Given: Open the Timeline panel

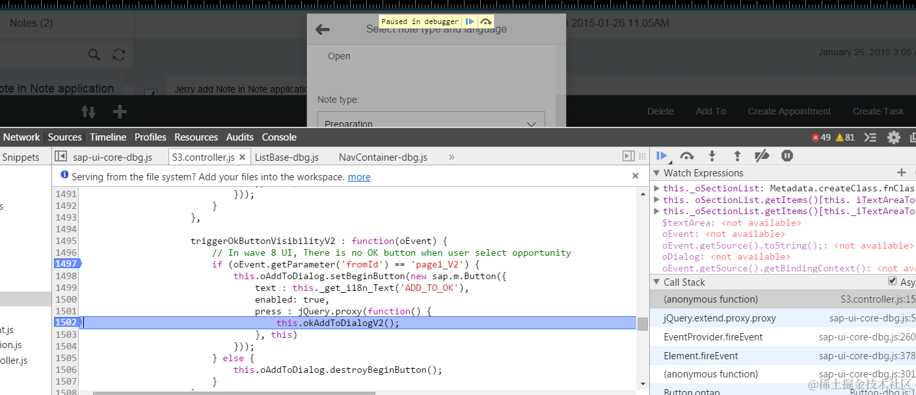Looking at the screenshot, I should [108, 137].
